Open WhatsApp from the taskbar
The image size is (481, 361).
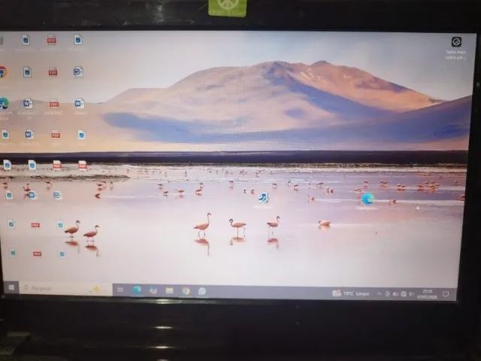pyautogui.click(x=202, y=291)
